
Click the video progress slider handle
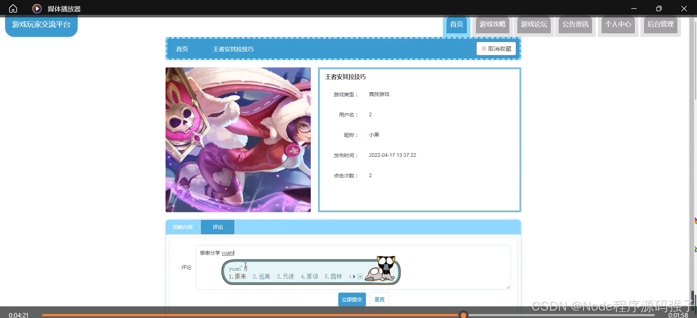463,315
